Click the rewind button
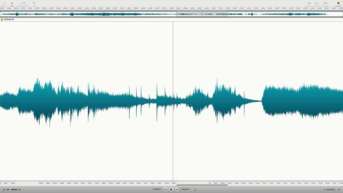343x193 pixels. click(166, 189)
